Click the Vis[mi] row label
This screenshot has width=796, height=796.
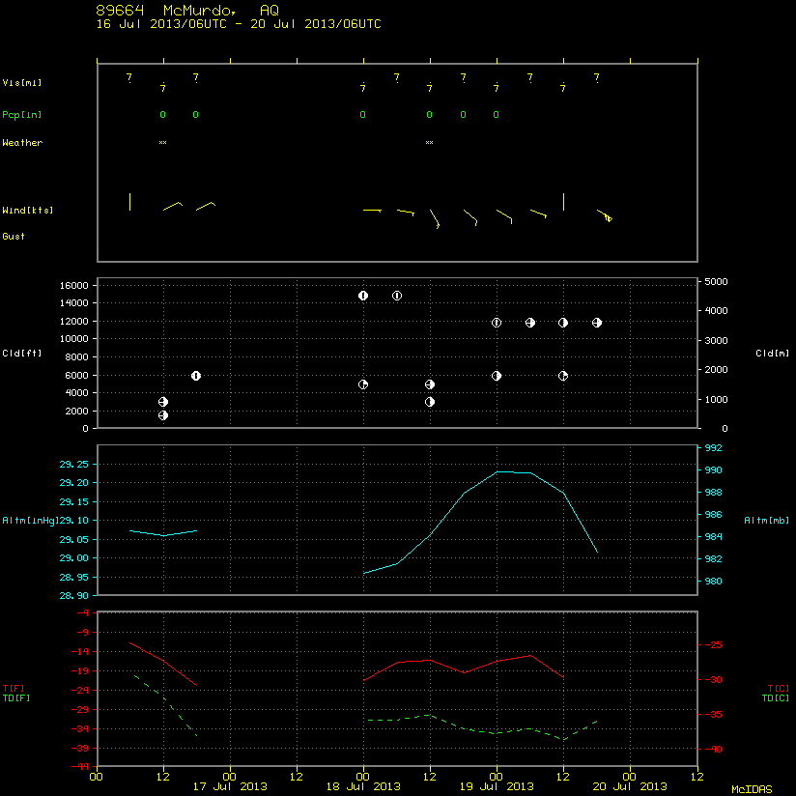pos(22,83)
